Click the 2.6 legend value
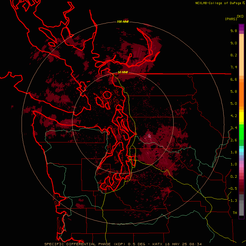Viewport: 246px width, 246px height. (234, 140)
